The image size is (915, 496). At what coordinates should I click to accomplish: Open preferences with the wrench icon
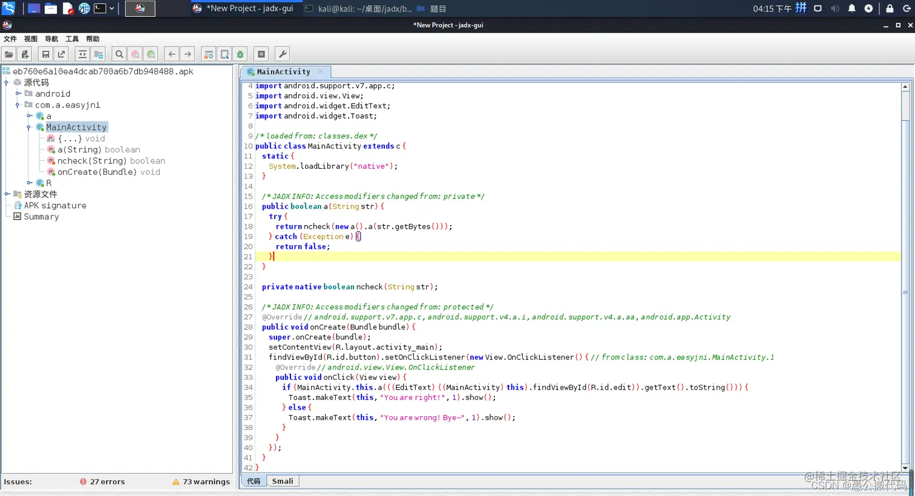click(282, 54)
